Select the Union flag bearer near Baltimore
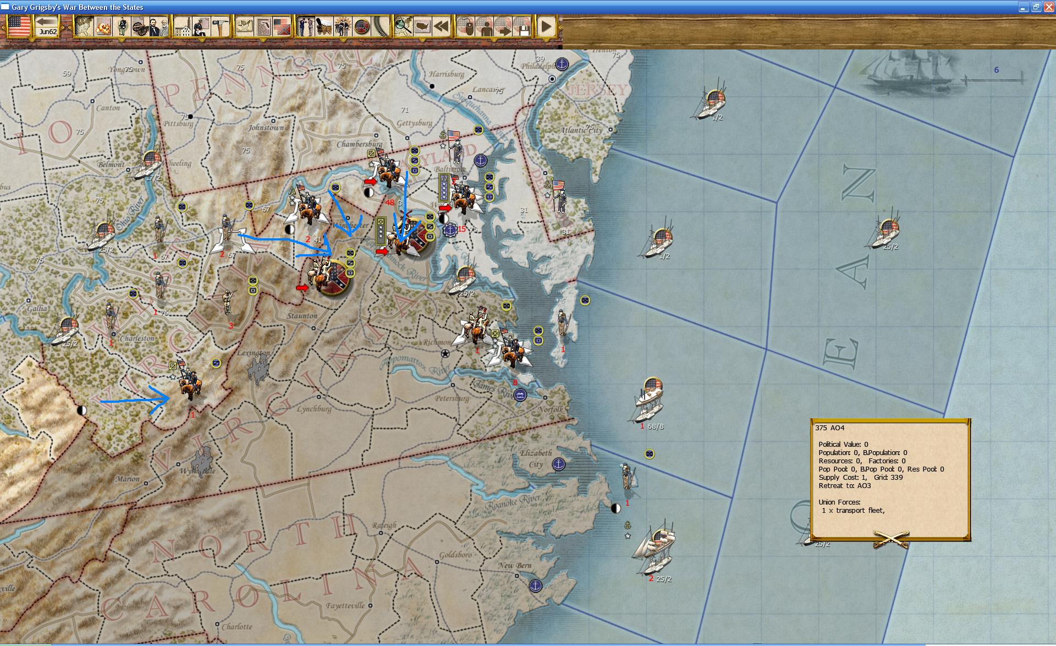Viewport: 1056px width, 646px height. (456, 146)
